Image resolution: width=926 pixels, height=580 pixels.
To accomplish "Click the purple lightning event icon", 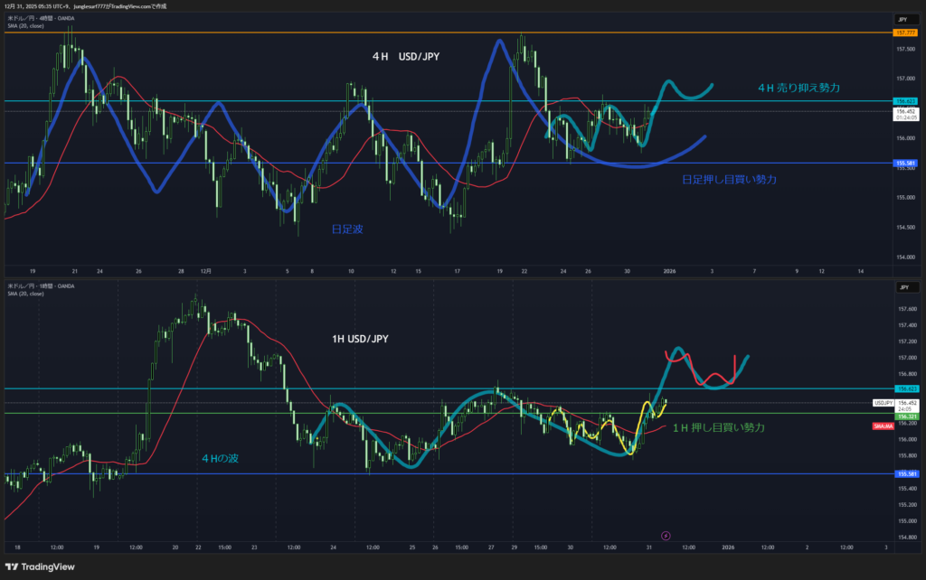I will [667, 535].
